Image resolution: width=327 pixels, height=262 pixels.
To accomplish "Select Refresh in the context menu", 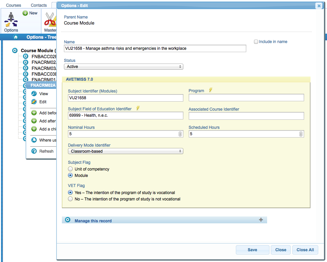I will (x=46, y=151).
